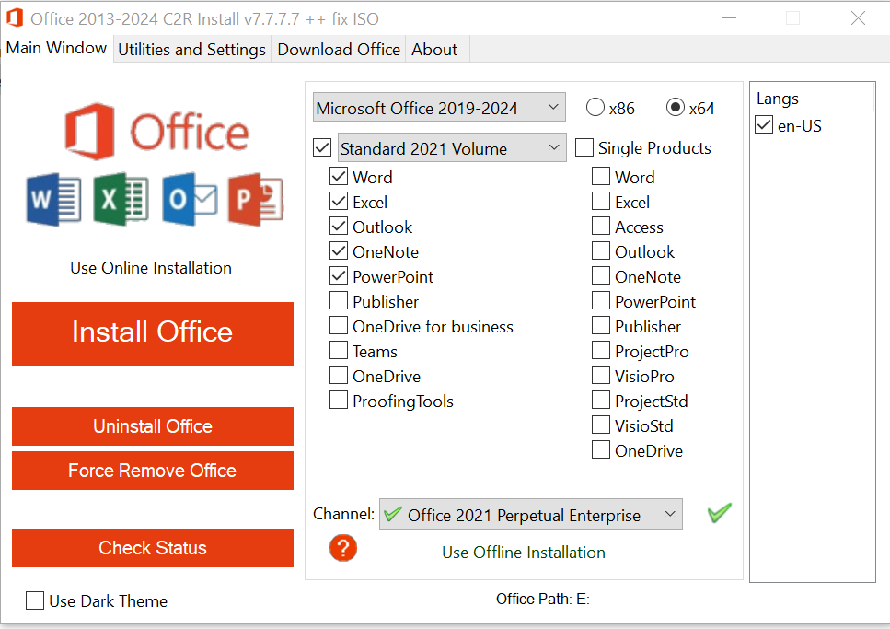The height and width of the screenshot is (629, 890).
Task: Switch to the Utilities and Settings tab
Action: pos(191,50)
